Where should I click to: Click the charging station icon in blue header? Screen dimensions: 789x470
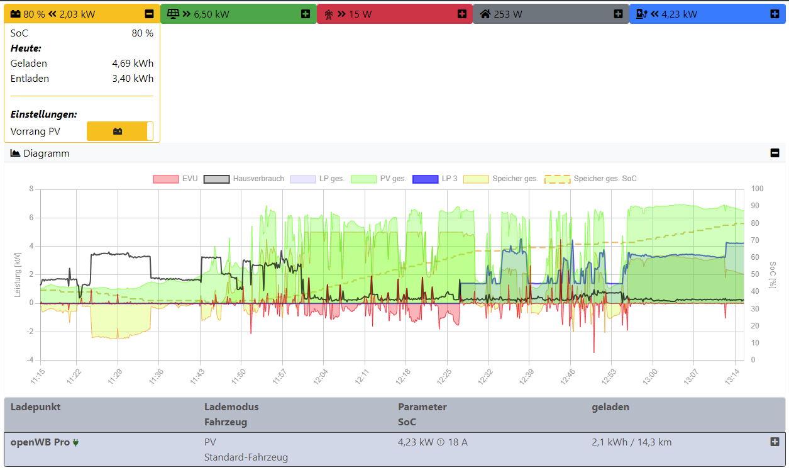tap(641, 14)
